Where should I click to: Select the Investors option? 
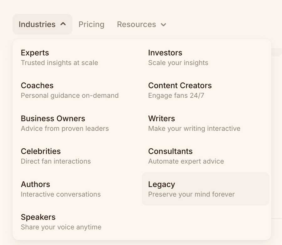[165, 53]
